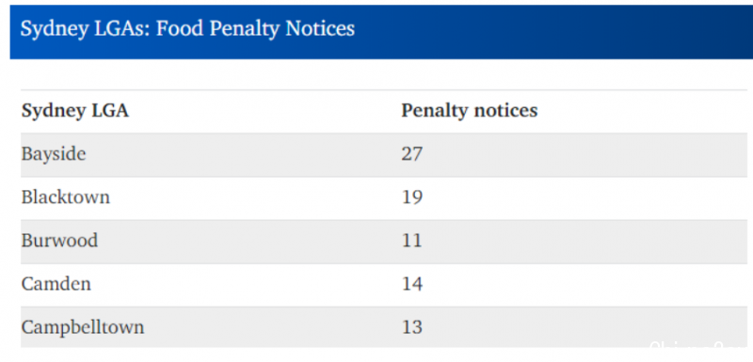
Task: Click the Camden row label
Action: 56,284
